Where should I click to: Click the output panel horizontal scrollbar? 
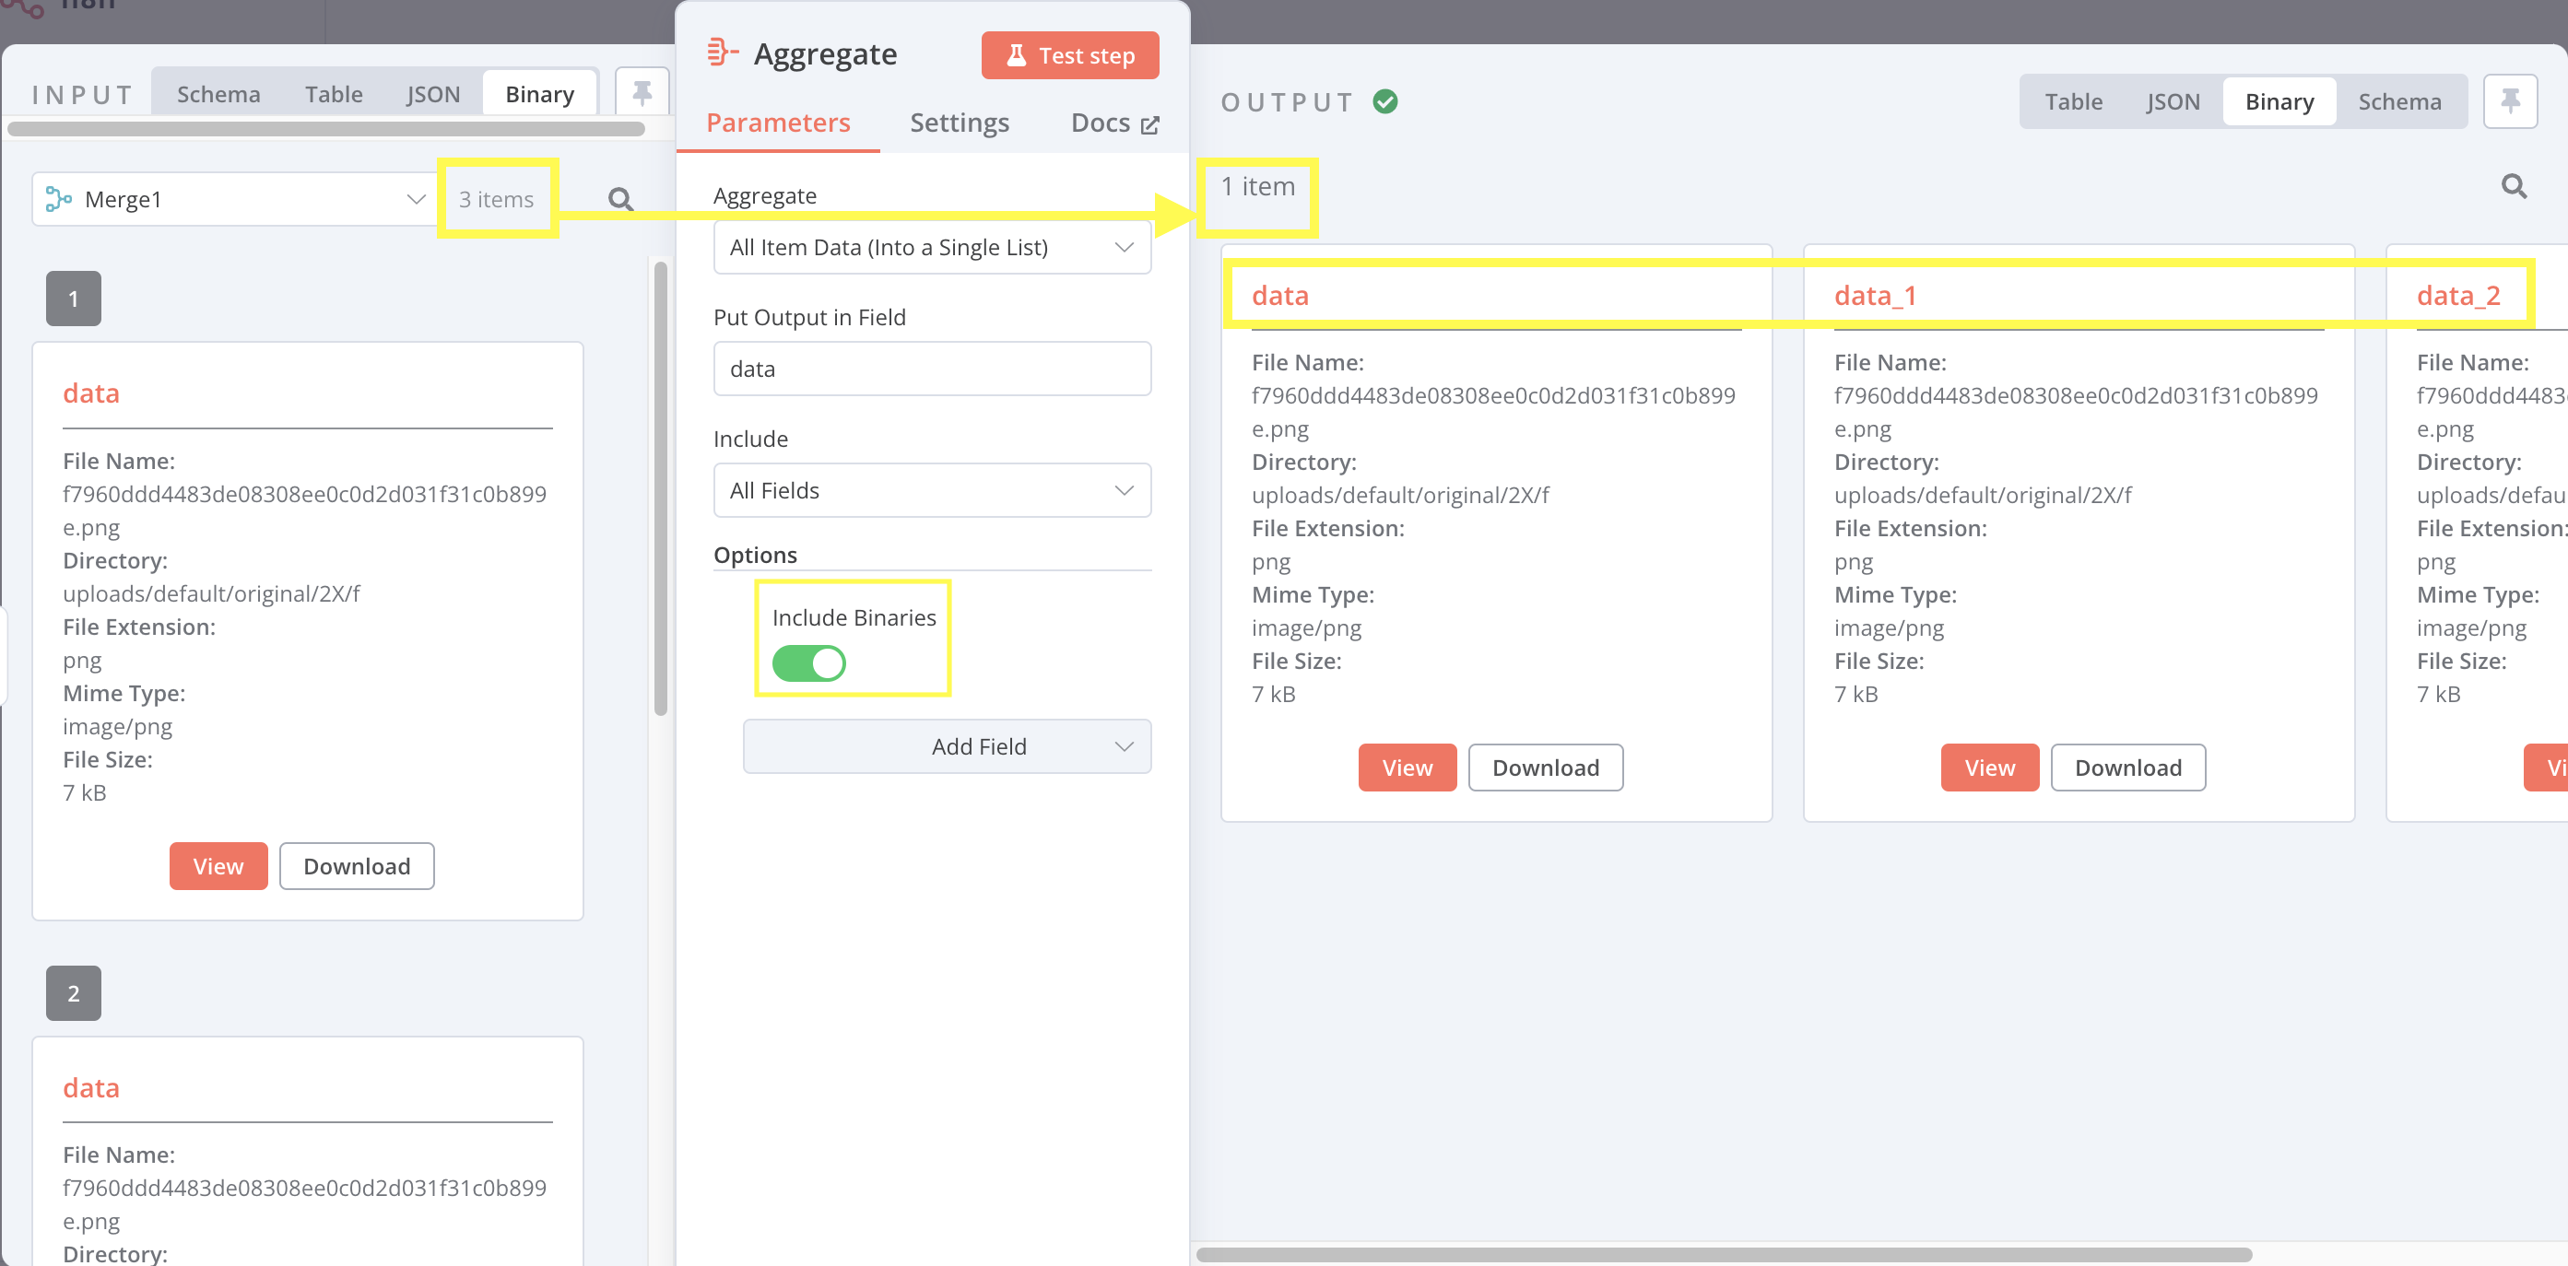pos(1725,1254)
